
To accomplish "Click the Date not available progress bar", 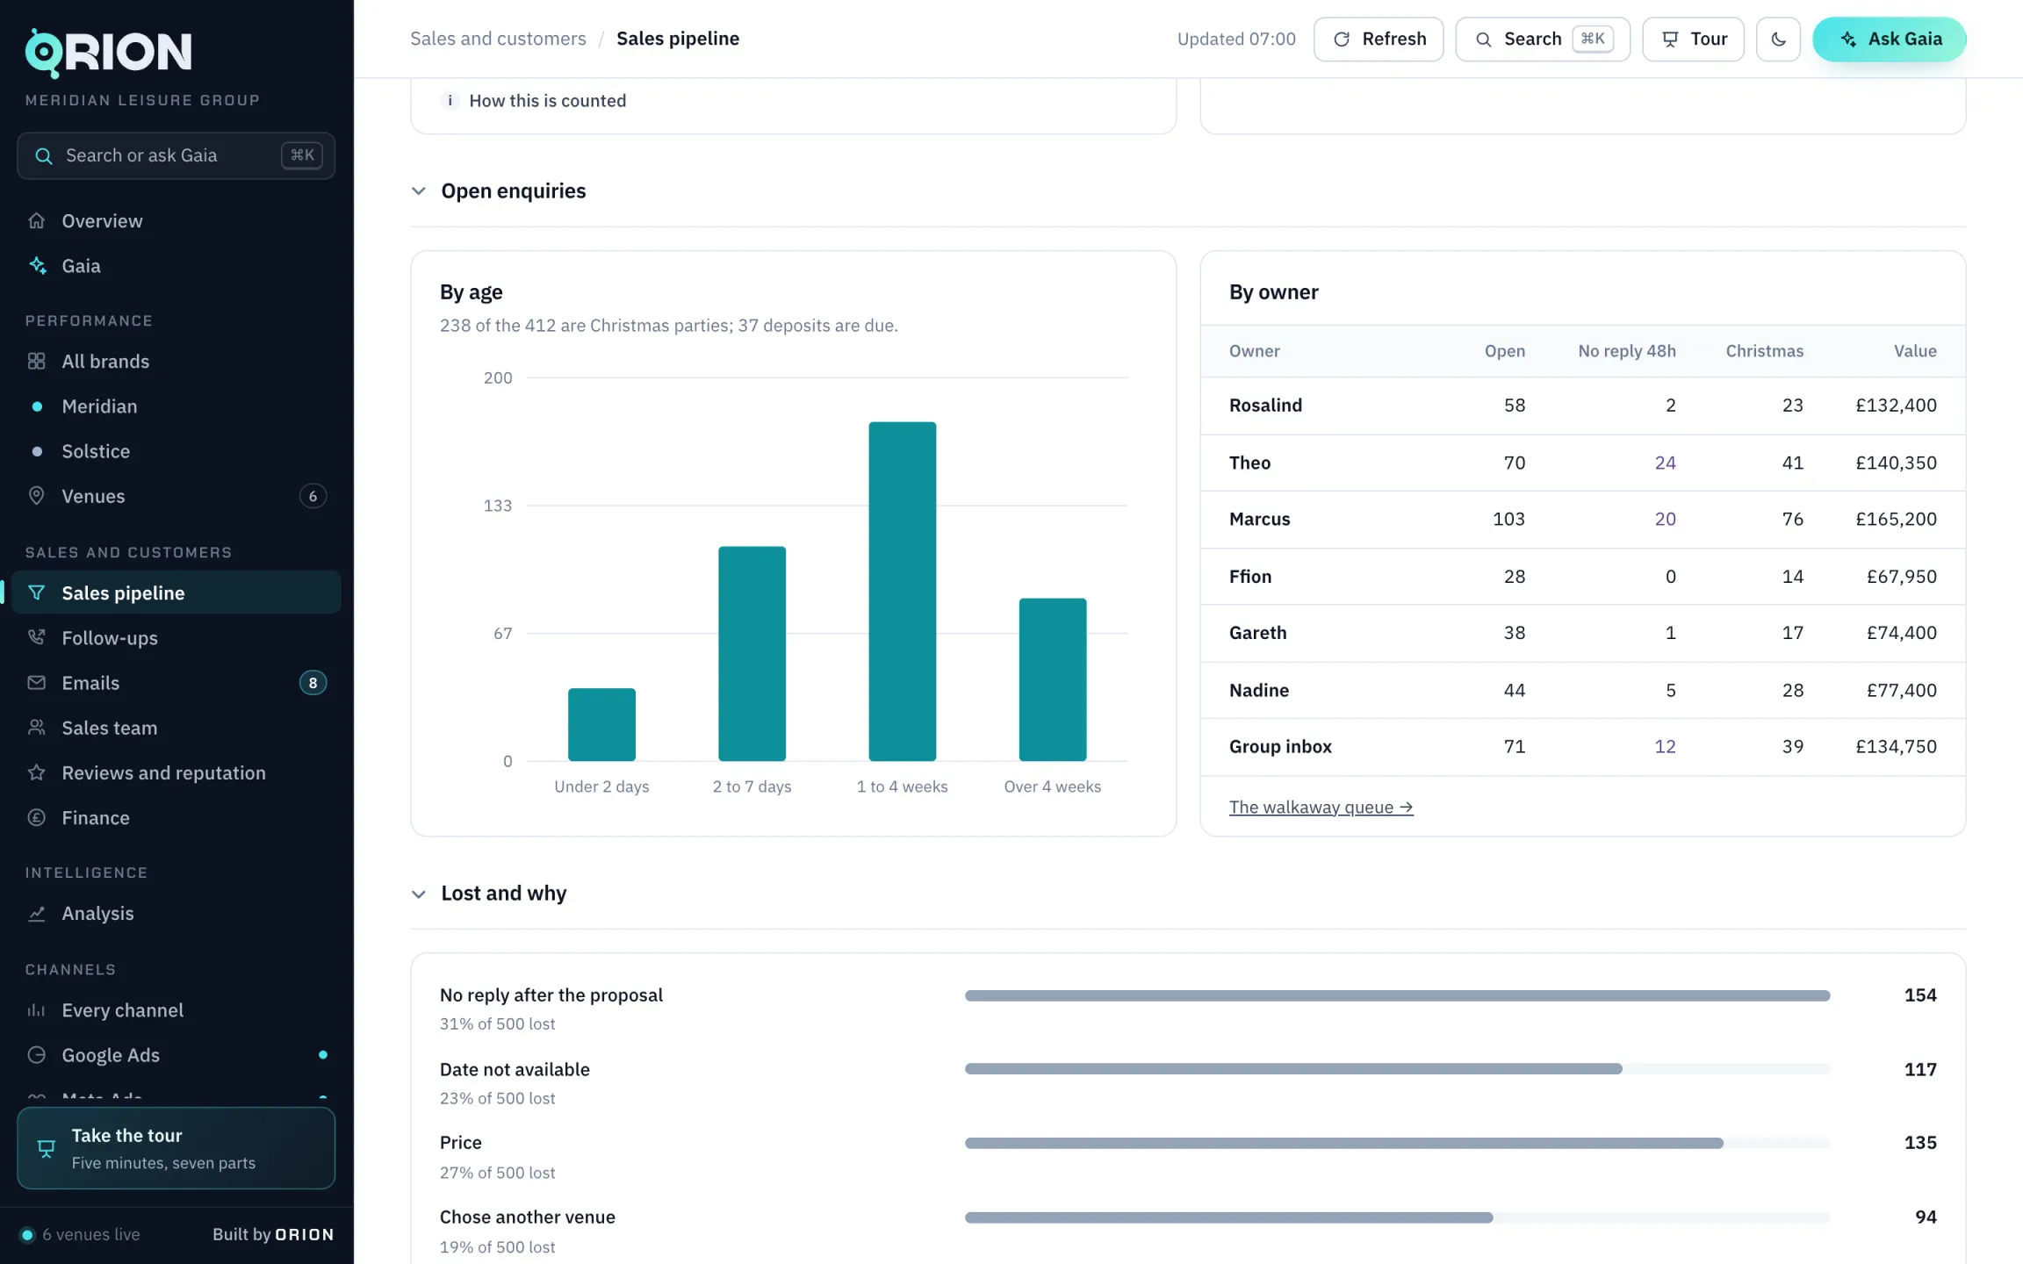I will point(1397,1069).
